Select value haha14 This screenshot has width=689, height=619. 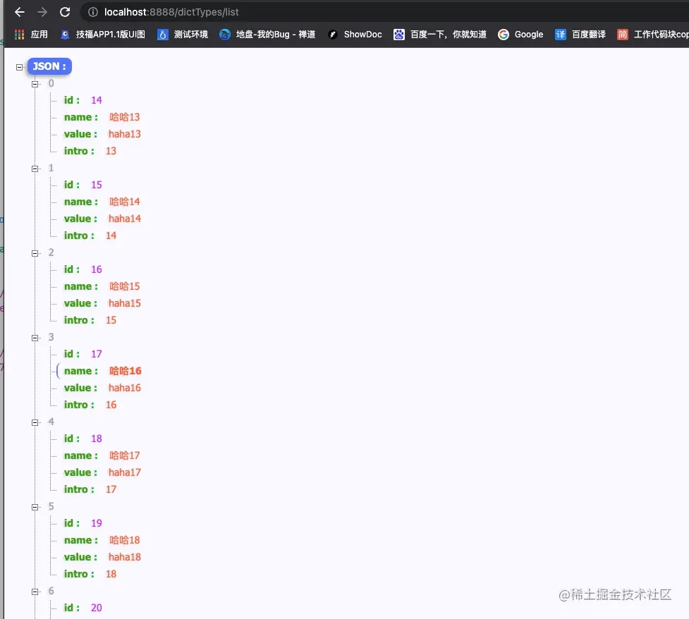click(125, 219)
